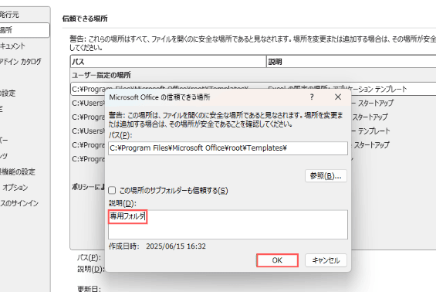Click the 作成日時 2025/06/15 16:32 value
The height and width of the screenshot is (292, 436).
176,246
